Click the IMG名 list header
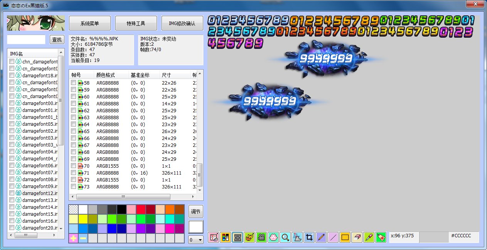The image size is (487, 250). 32,54
